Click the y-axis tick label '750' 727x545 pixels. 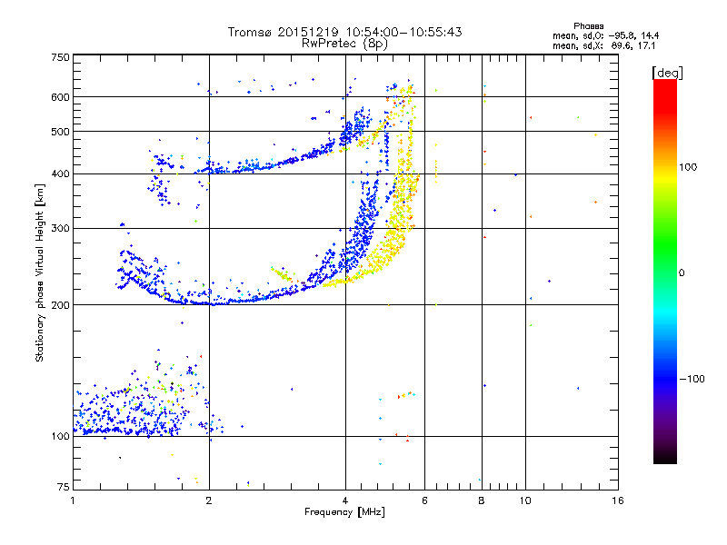click(60, 57)
